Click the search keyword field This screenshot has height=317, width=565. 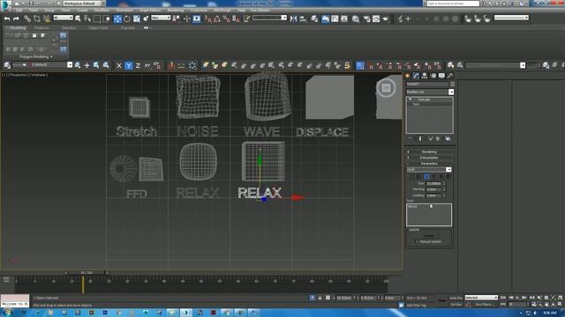coord(453,4)
